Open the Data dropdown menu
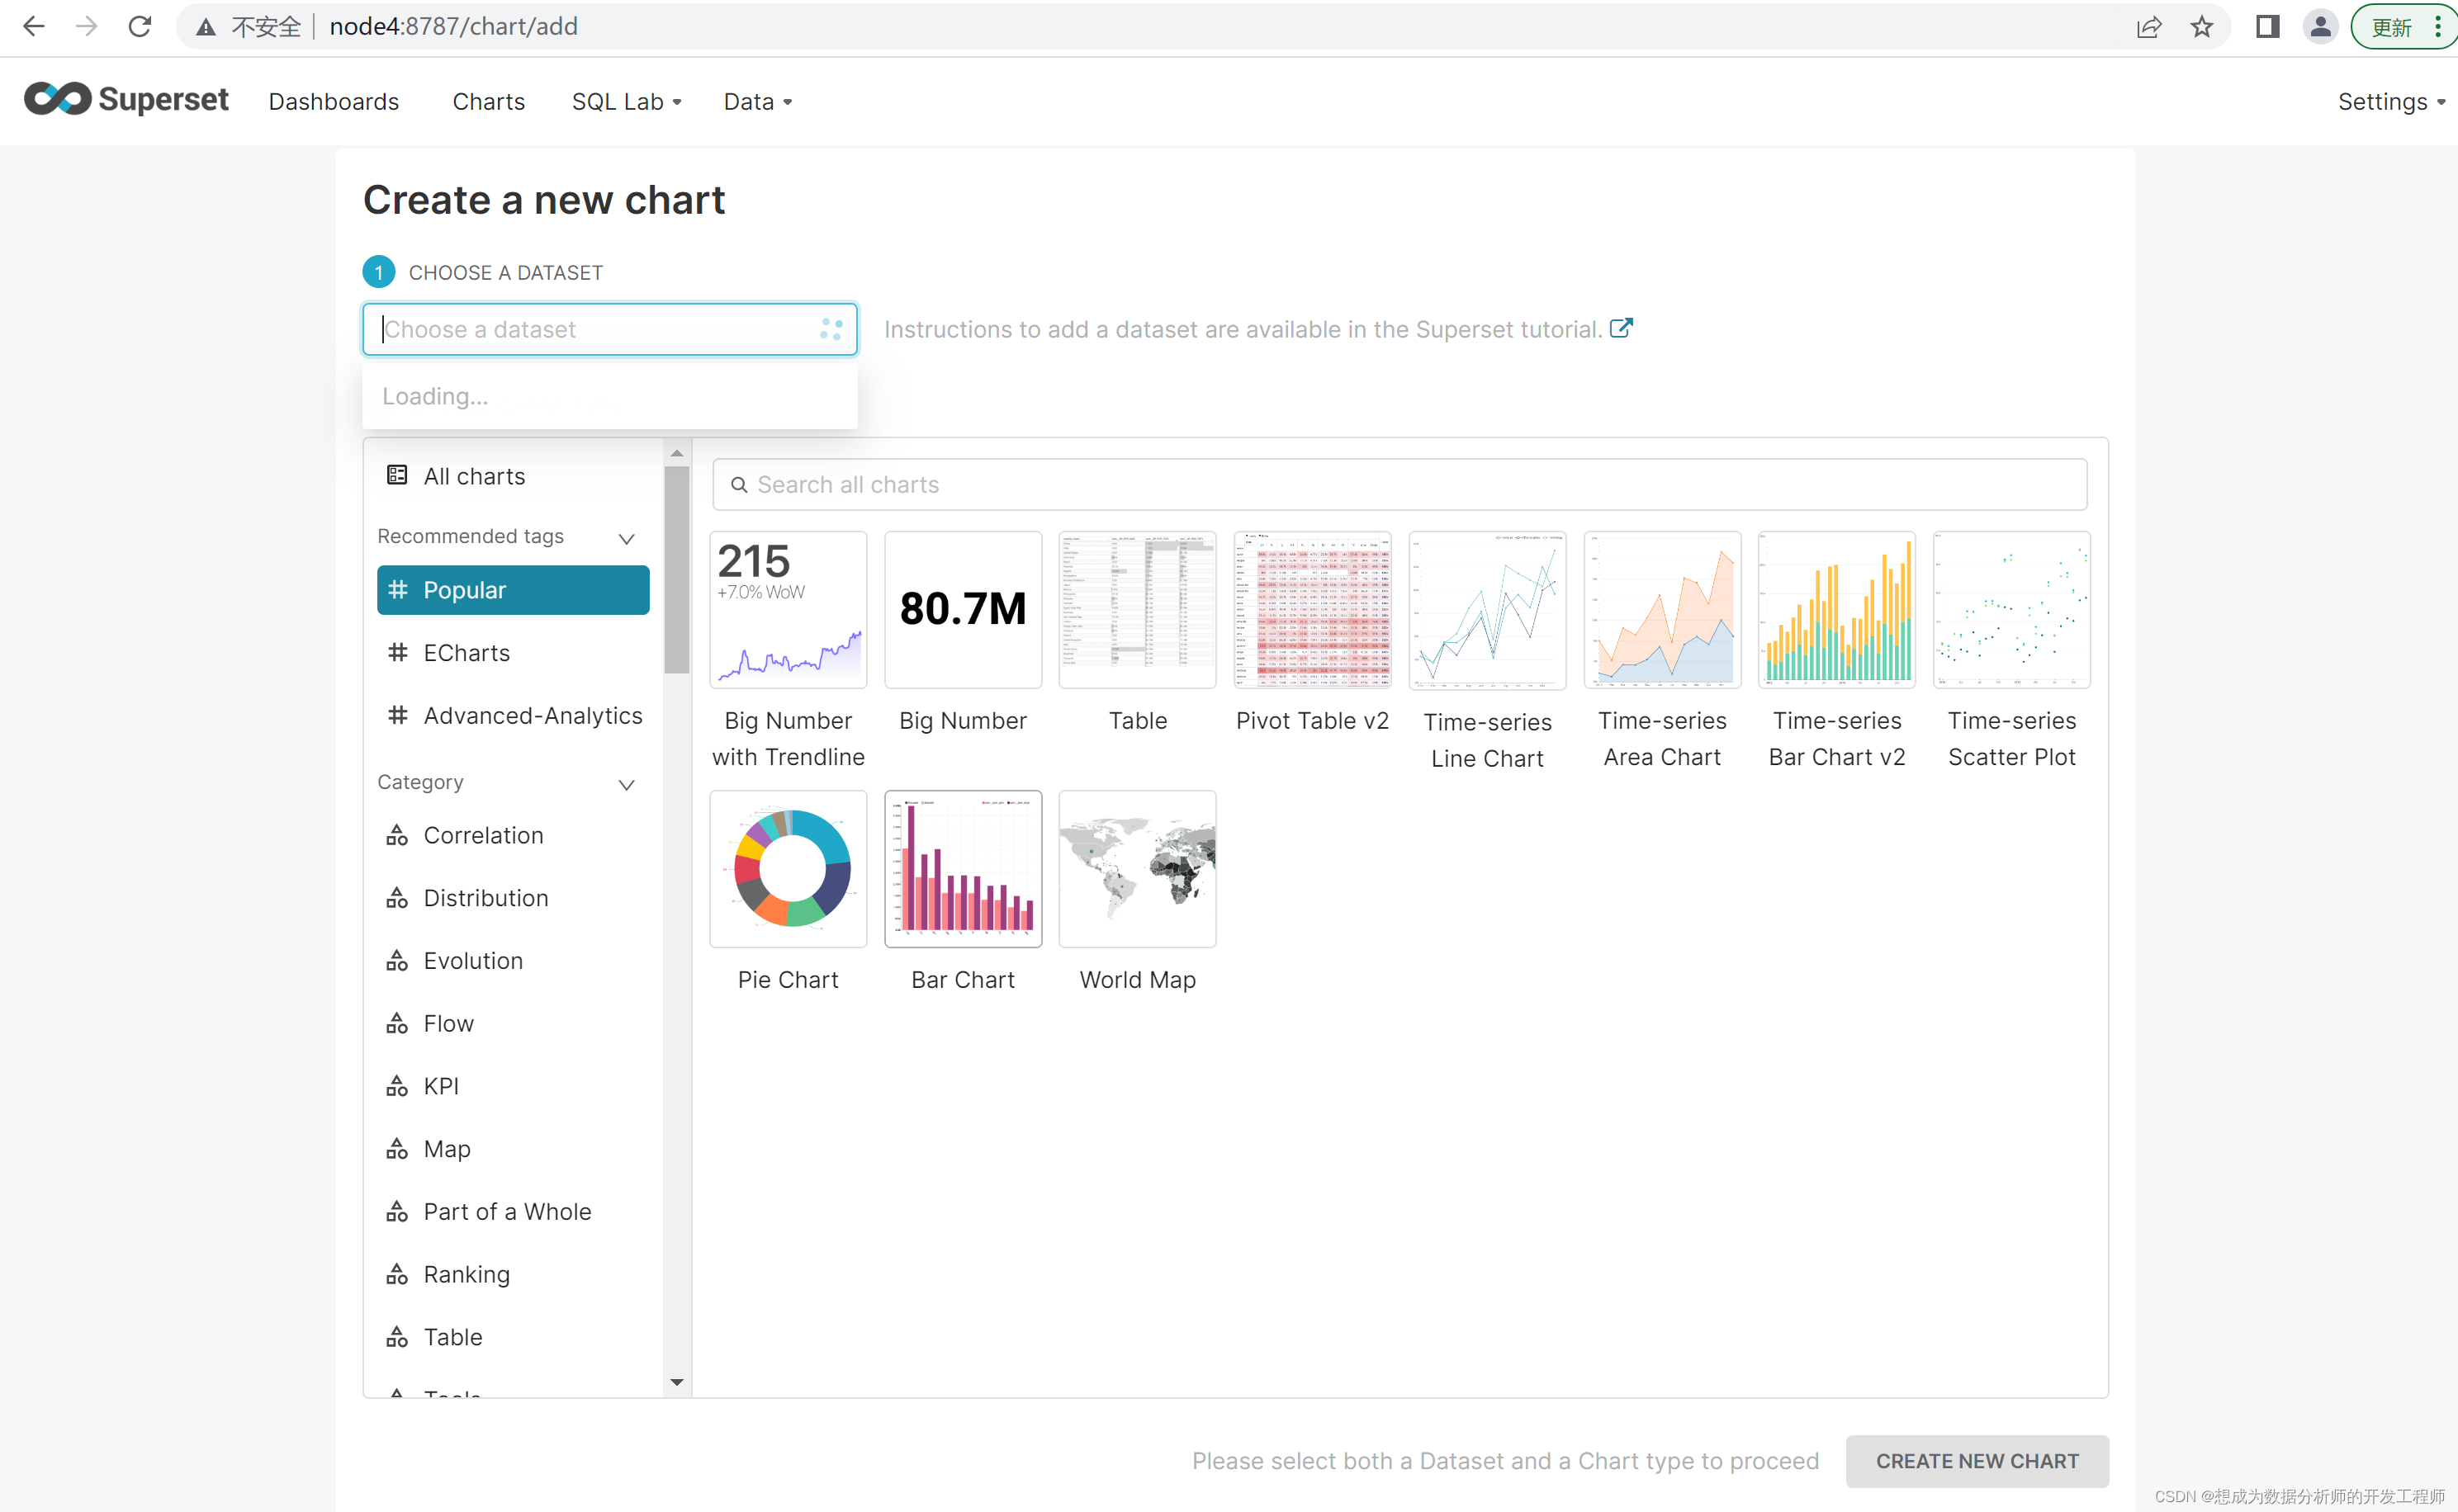The image size is (2458, 1512). click(757, 102)
